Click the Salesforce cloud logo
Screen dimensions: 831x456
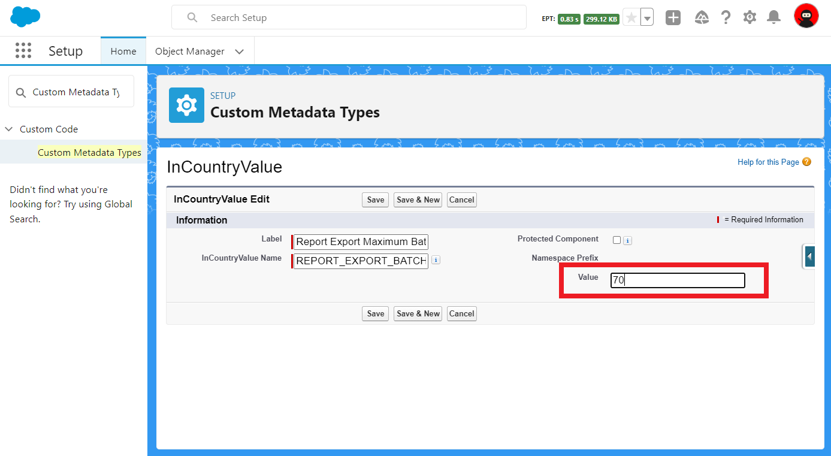pyautogui.click(x=25, y=17)
